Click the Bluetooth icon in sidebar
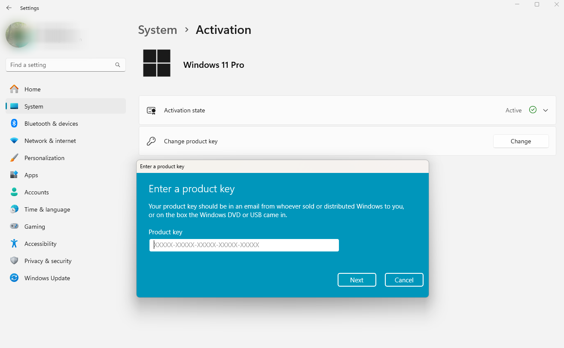The height and width of the screenshot is (348, 564). click(x=14, y=124)
